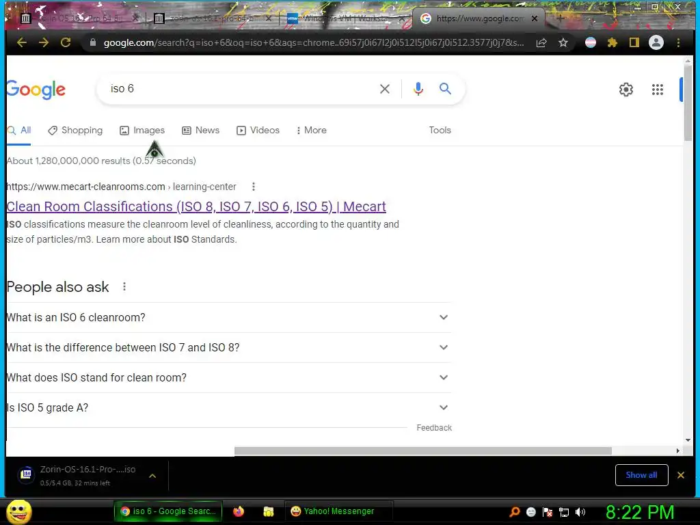The width and height of the screenshot is (700, 525).
Task: Start a voice search with the microphone
Action: coord(418,89)
